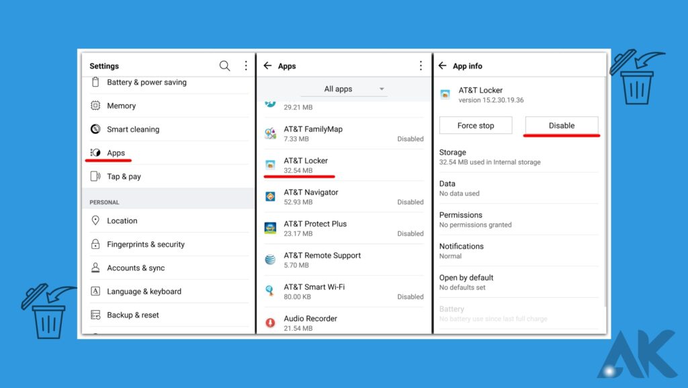Open Data usage in App info
This screenshot has width=688, height=388.
pyautogui.click(x=519, y=188)
